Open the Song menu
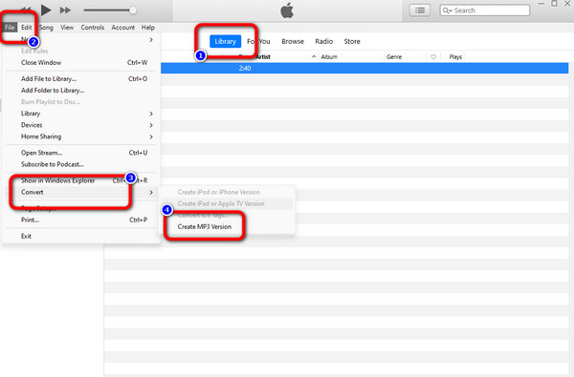The width and height of the screenshot is (574, 377). [46, 28]
